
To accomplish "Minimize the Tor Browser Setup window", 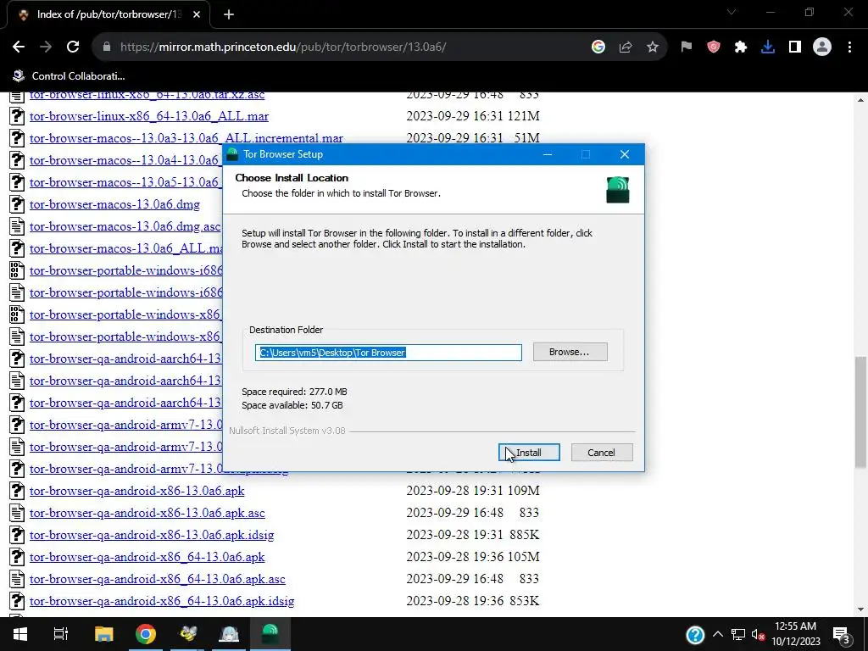I will 548,154.
